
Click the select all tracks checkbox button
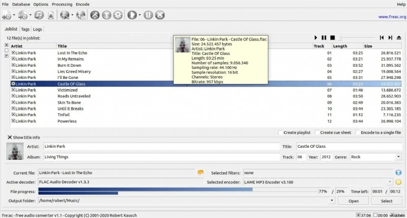(7, 45)
